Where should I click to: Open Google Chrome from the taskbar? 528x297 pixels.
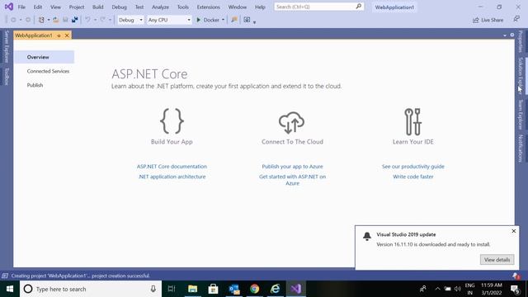(255, 289)
